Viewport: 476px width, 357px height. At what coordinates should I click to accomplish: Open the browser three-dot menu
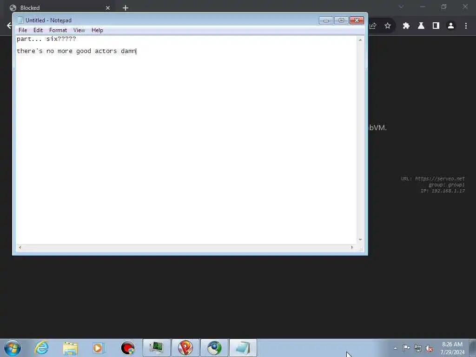[466, 26]
